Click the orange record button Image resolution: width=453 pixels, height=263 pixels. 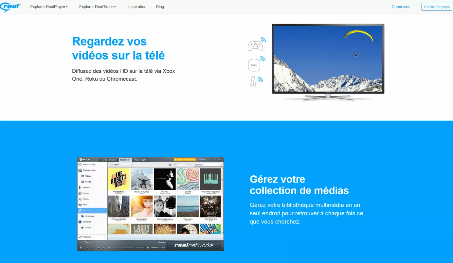(87, 248)
